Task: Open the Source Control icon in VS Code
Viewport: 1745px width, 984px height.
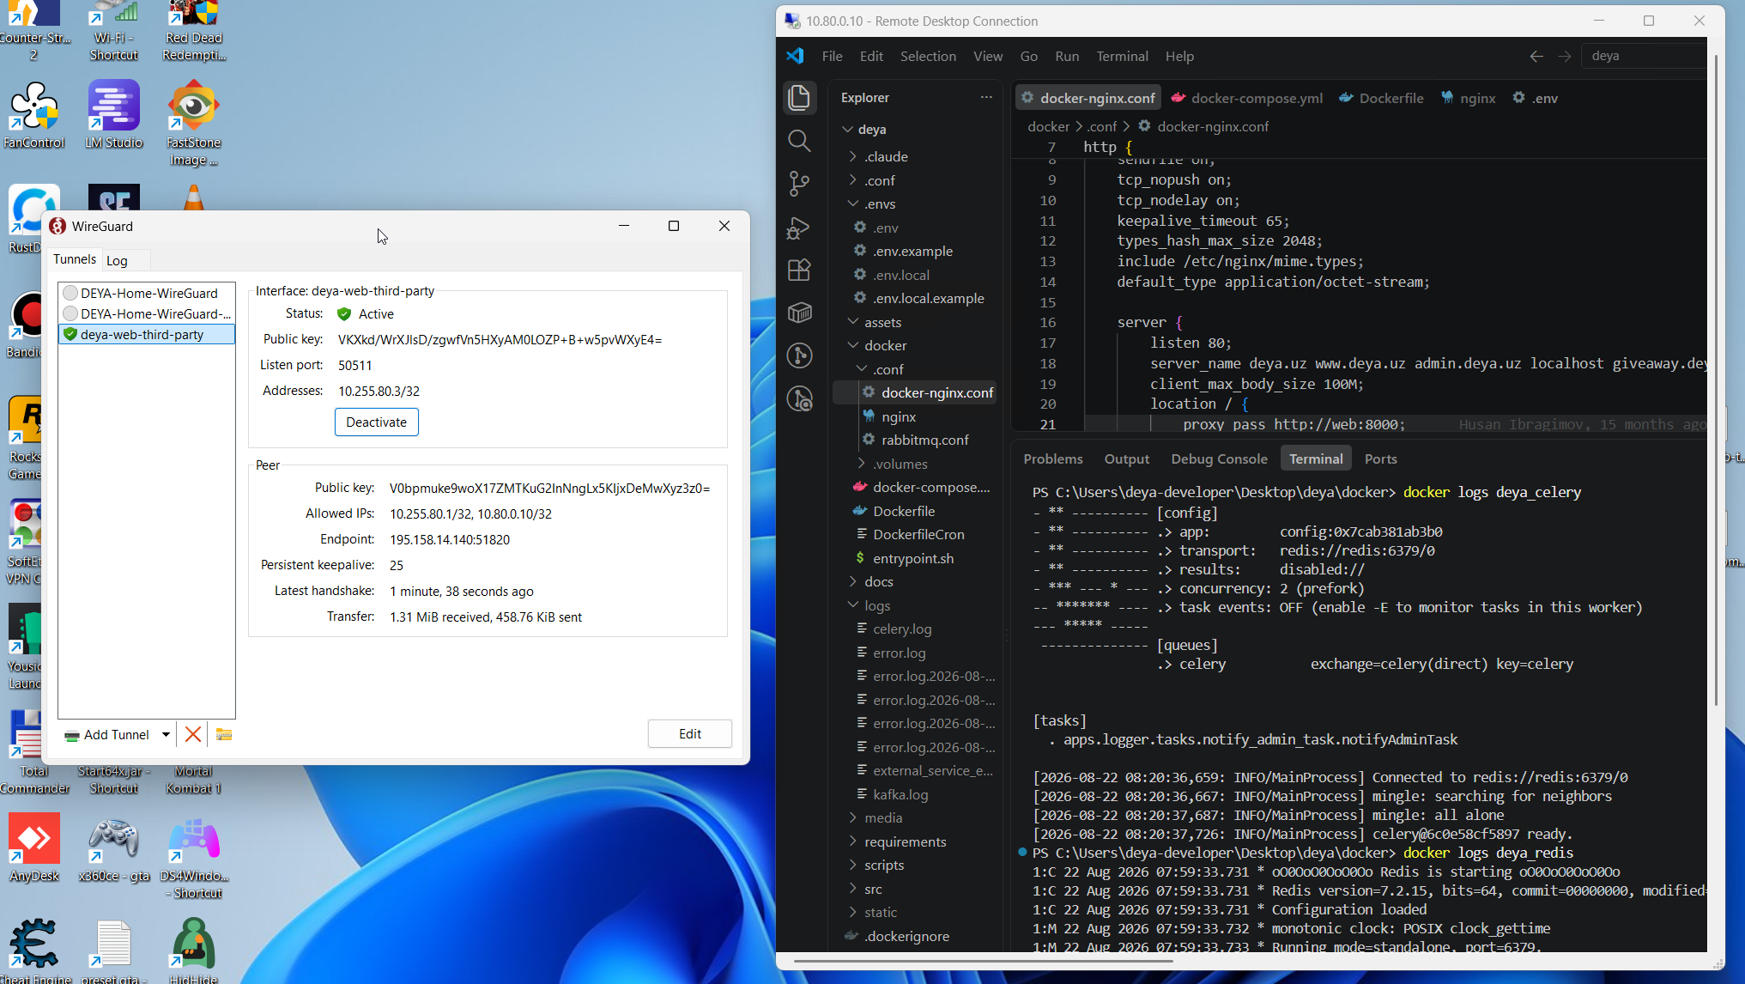Action: click(799, 184)
